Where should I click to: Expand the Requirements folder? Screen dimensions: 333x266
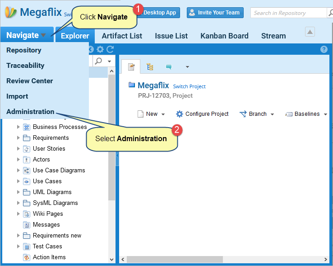[x=18, y=138]
